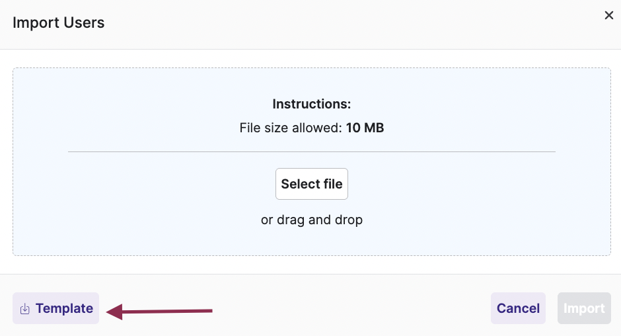Click the 'or drag and drop' text

(x=312, y=220)
